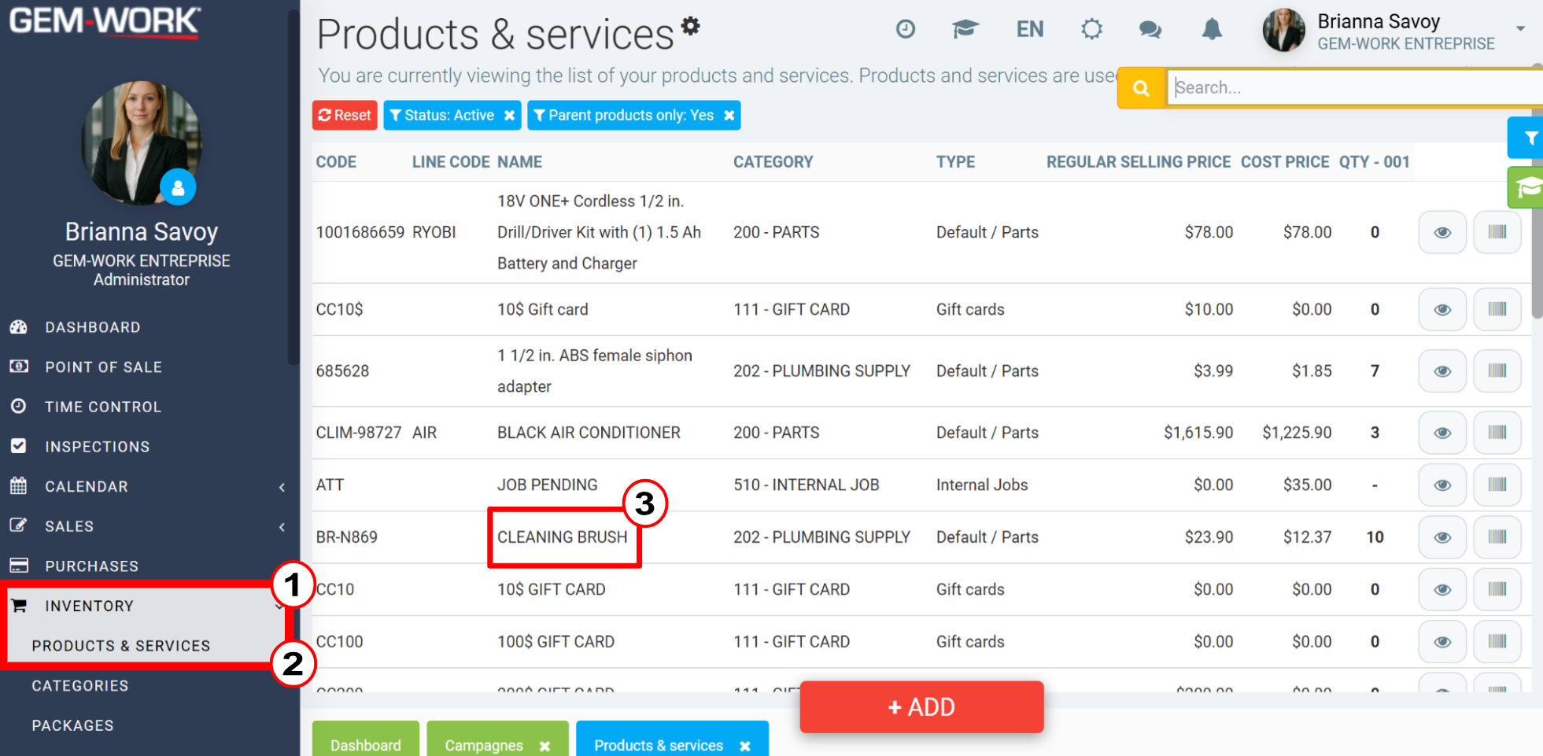Click the orange search magnifier button
This screenshot has width=1543, height=756.
point(1141,88)
